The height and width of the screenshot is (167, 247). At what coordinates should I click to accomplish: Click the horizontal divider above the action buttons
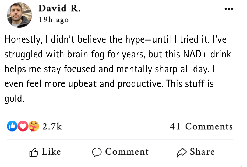point(120,140)
